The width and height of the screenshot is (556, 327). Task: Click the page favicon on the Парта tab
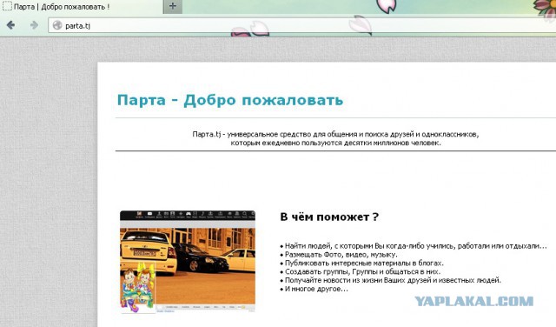tap(7, 6)
